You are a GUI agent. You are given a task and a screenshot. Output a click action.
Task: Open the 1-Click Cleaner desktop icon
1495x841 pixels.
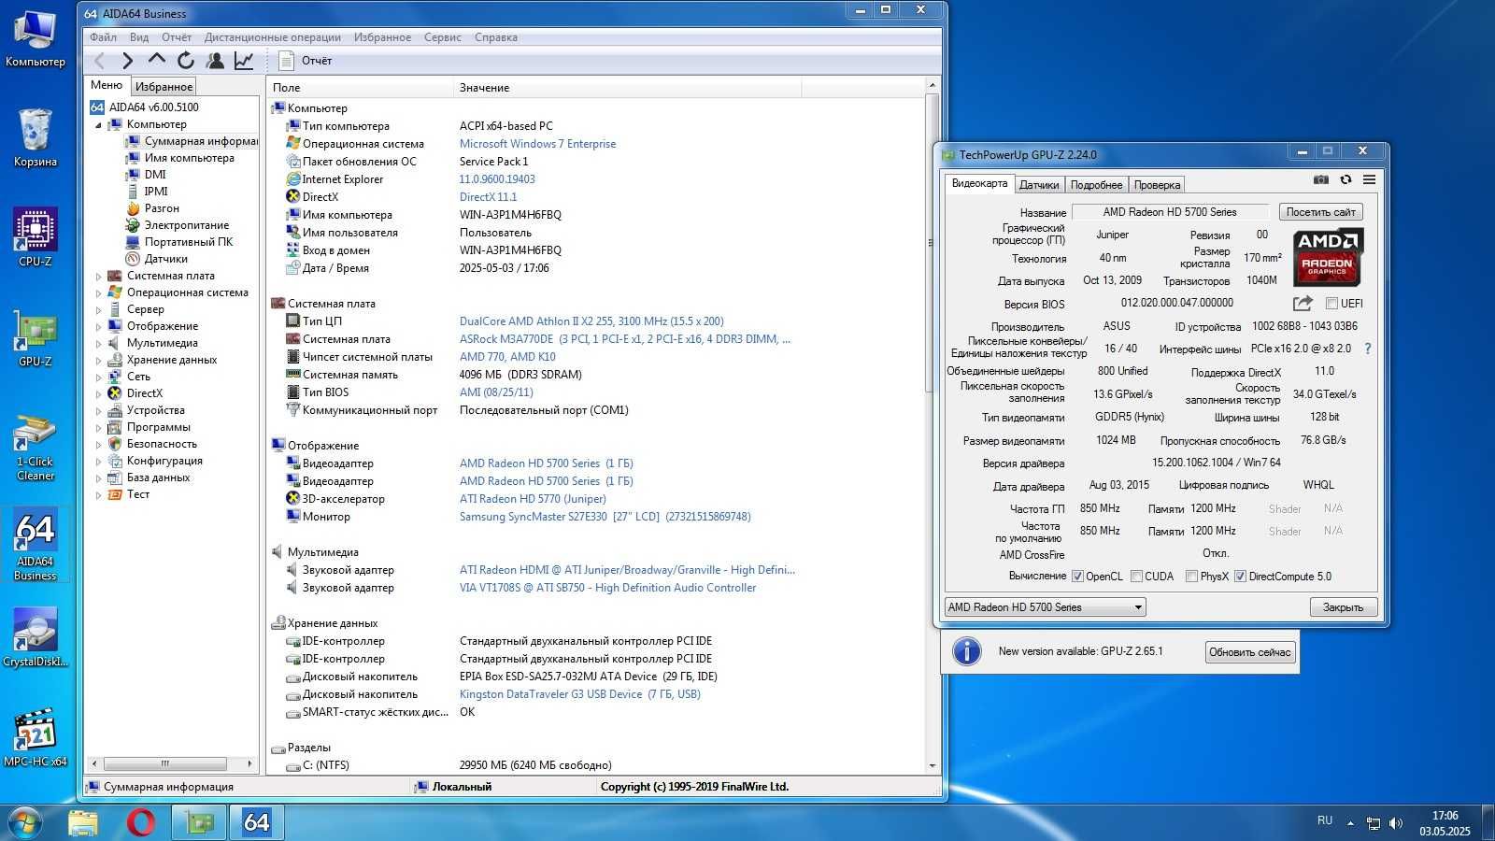[x=36, y=449]
